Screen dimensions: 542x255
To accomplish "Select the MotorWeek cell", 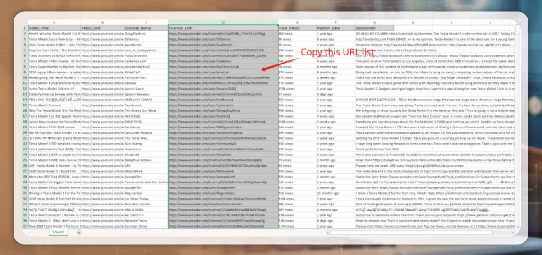I will coord(146,171).
